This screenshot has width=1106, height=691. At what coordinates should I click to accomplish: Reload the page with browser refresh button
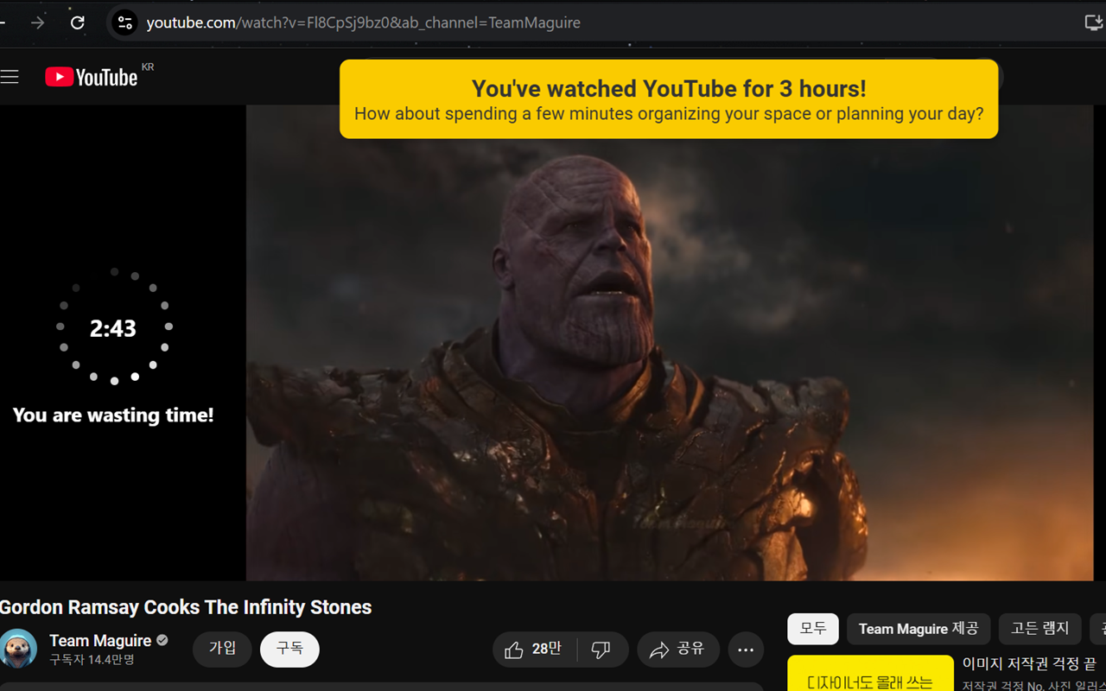78,22
